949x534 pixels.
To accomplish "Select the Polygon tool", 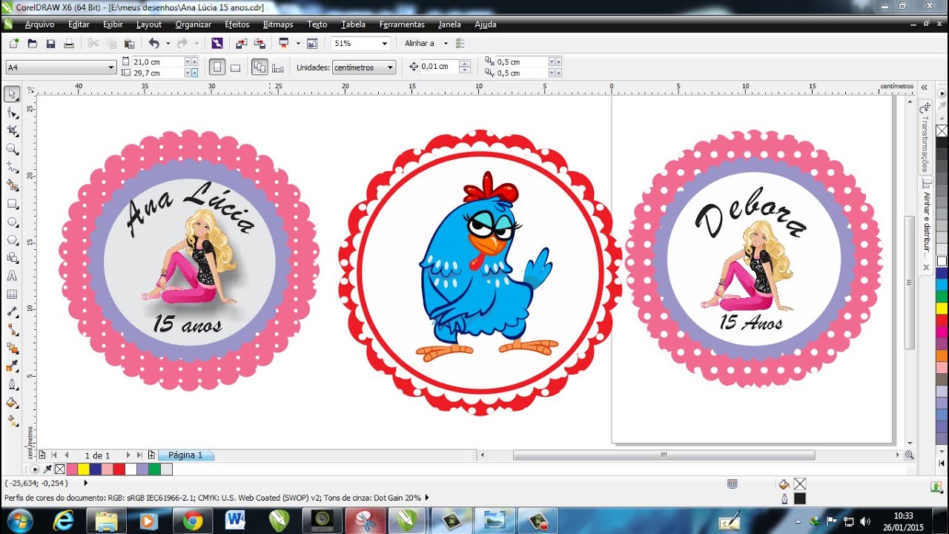I will click(12, 240).
